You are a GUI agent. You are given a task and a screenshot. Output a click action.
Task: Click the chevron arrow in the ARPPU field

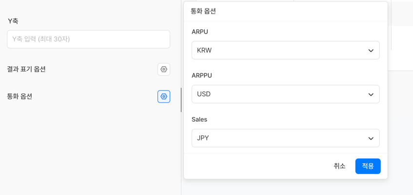[x=371, y=94]
